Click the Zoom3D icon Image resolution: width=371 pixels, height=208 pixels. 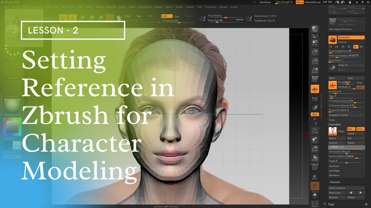click(x=314, y=149)
